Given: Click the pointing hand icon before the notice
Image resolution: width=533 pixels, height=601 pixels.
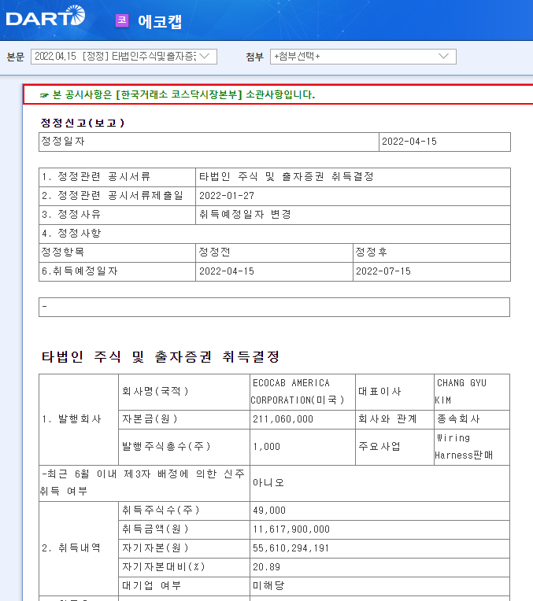Looking at the screenshot, I should (44, 95).
